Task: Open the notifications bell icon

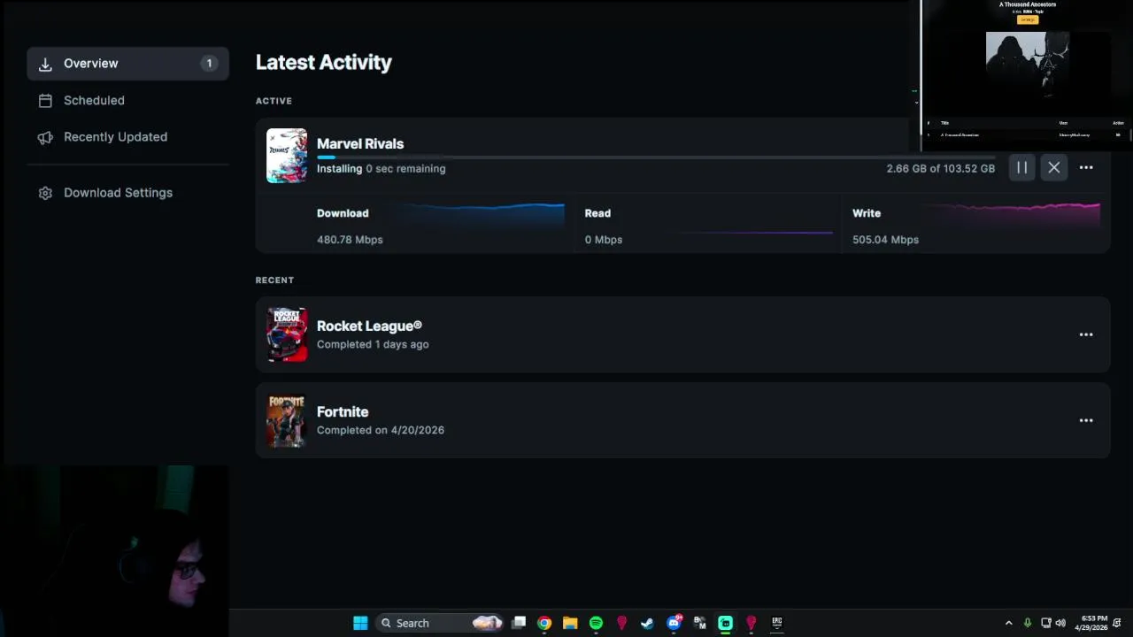Action: 1118,623
